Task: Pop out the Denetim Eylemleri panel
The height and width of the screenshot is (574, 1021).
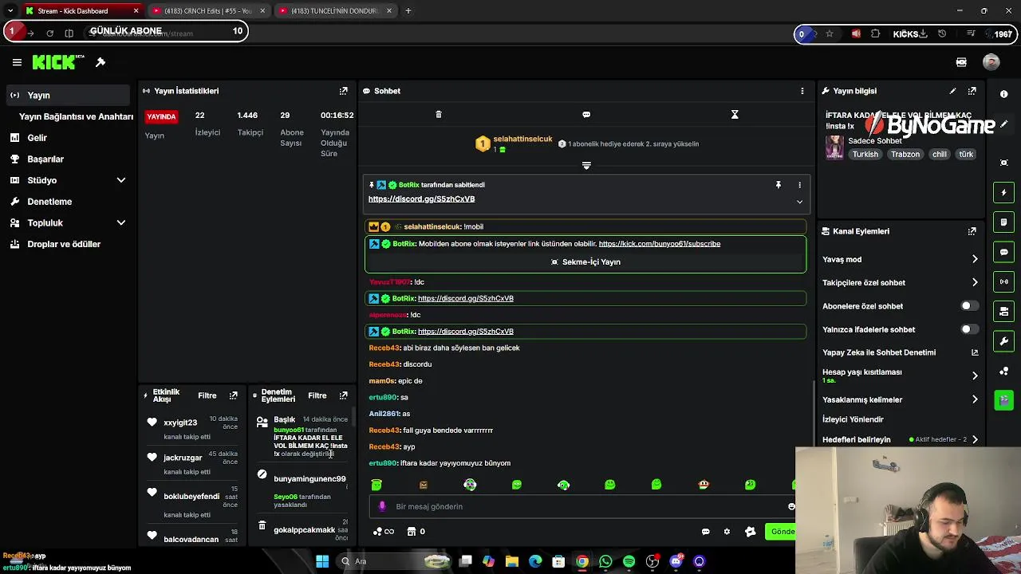Action: (x=343, y=395)
